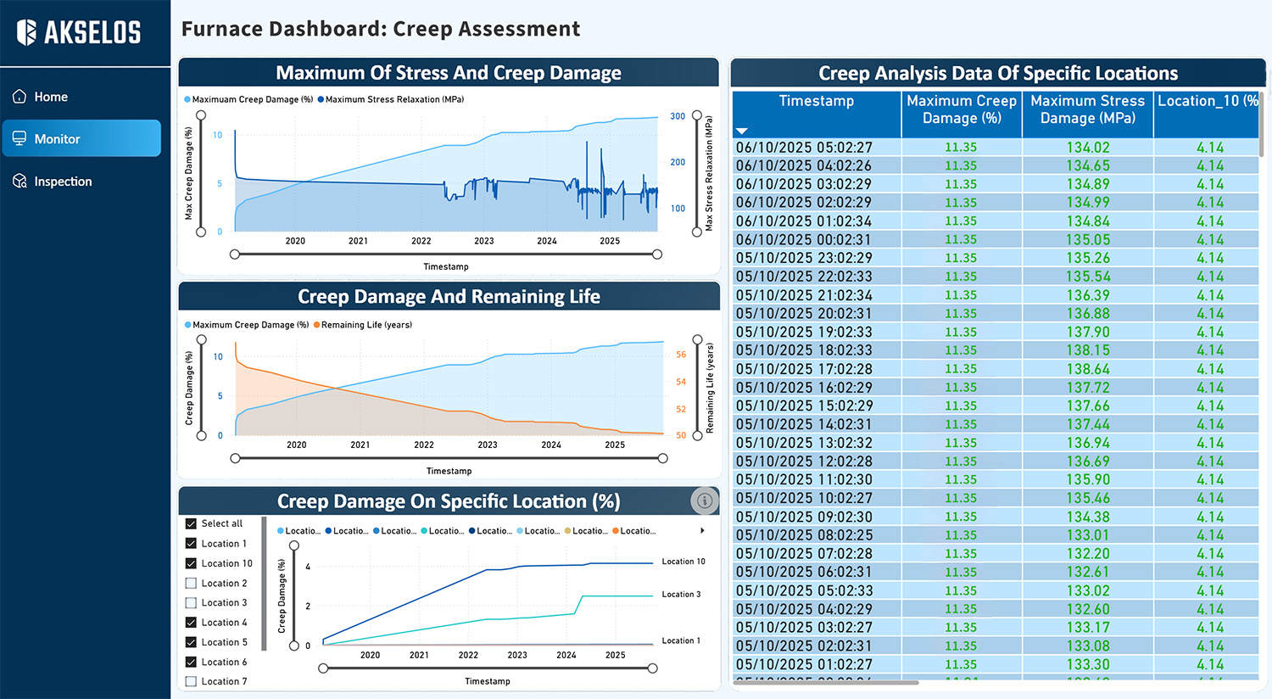The image size is (1272, 699).
Task: Go to the Inspection page
Action: coord(63,182)
